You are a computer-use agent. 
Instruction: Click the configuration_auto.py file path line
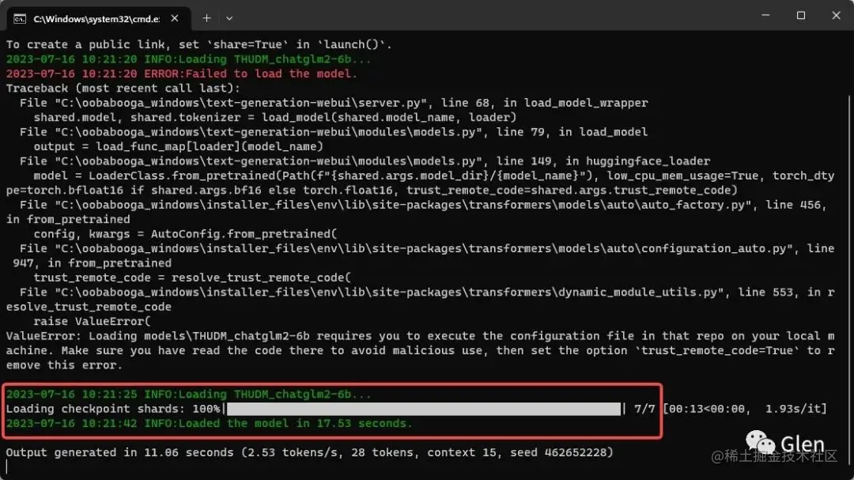point(421,255)
